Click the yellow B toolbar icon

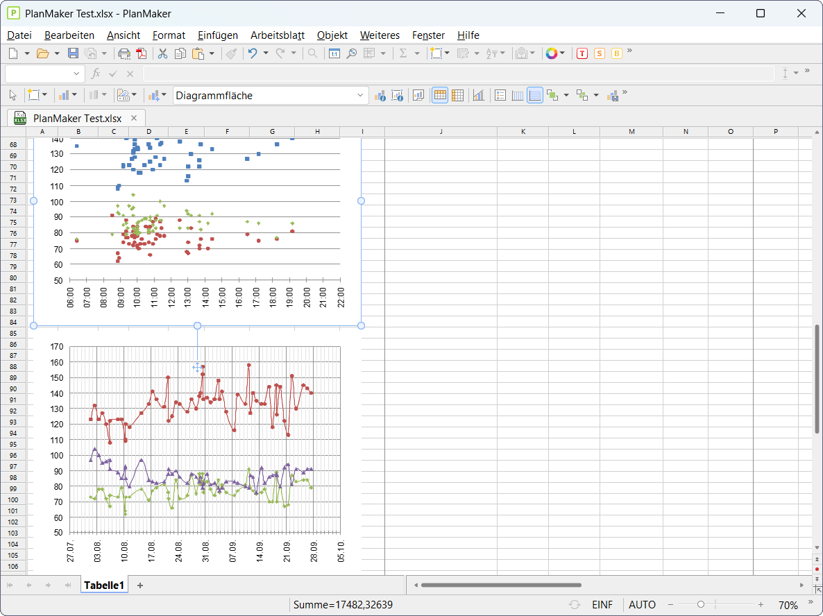(617, 53)
